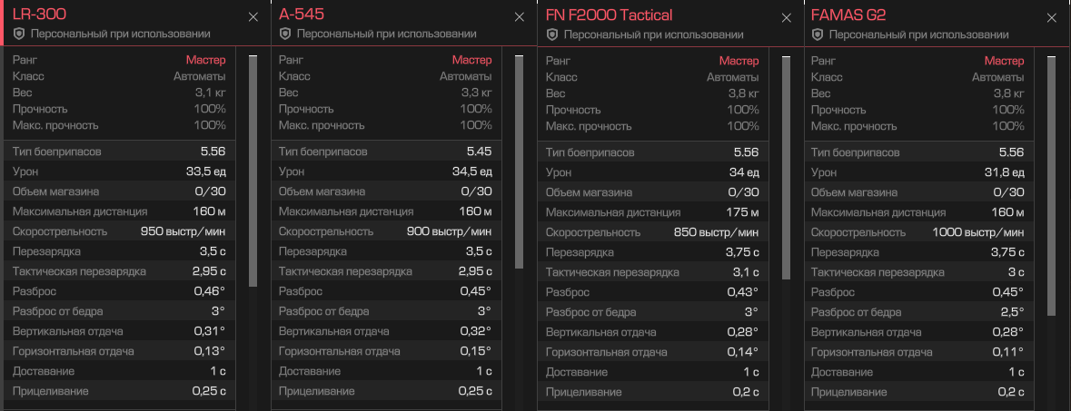The image size is (1071, 411).
Task: Close the A-545 weapon panel
Action: click(x=519, y=17)
